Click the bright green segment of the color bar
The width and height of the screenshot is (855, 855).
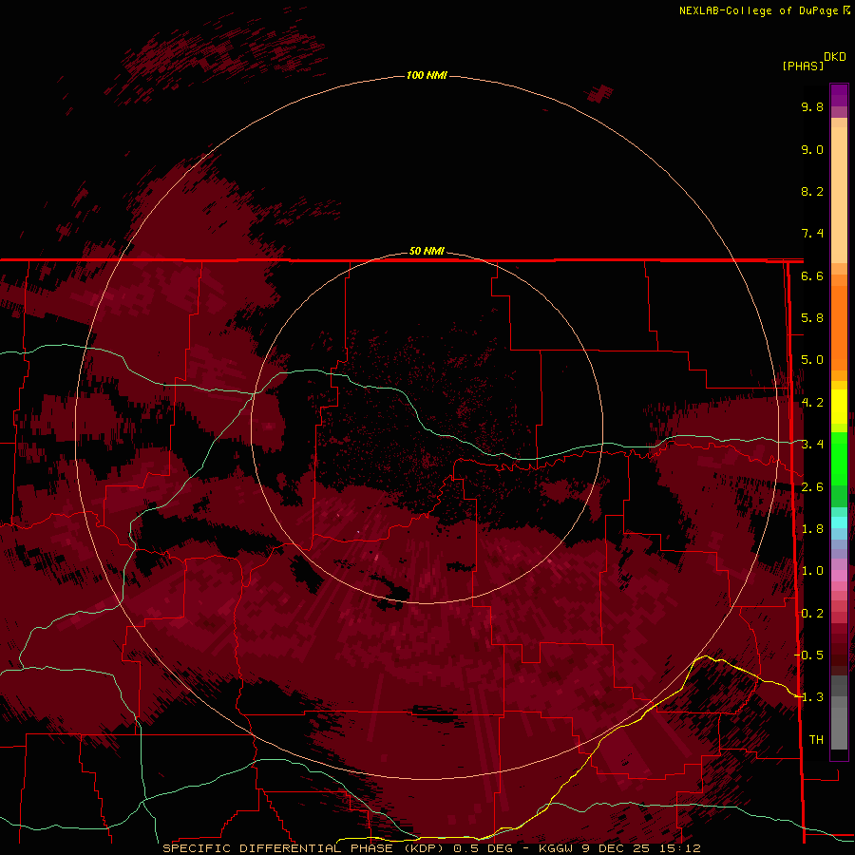[x=839, y=459]
